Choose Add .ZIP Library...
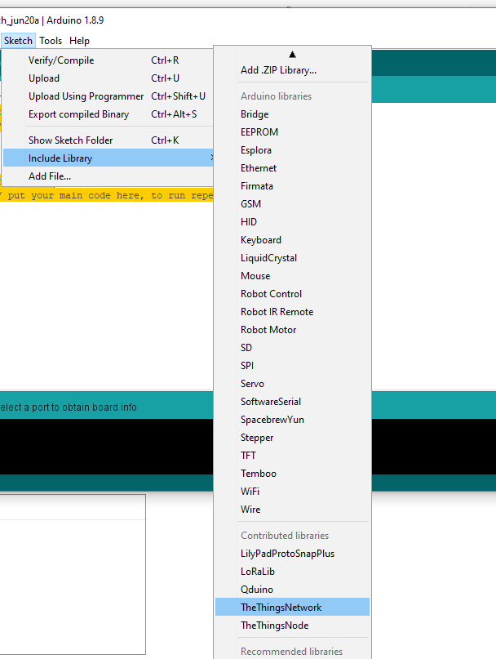 [x=292, y=70]
